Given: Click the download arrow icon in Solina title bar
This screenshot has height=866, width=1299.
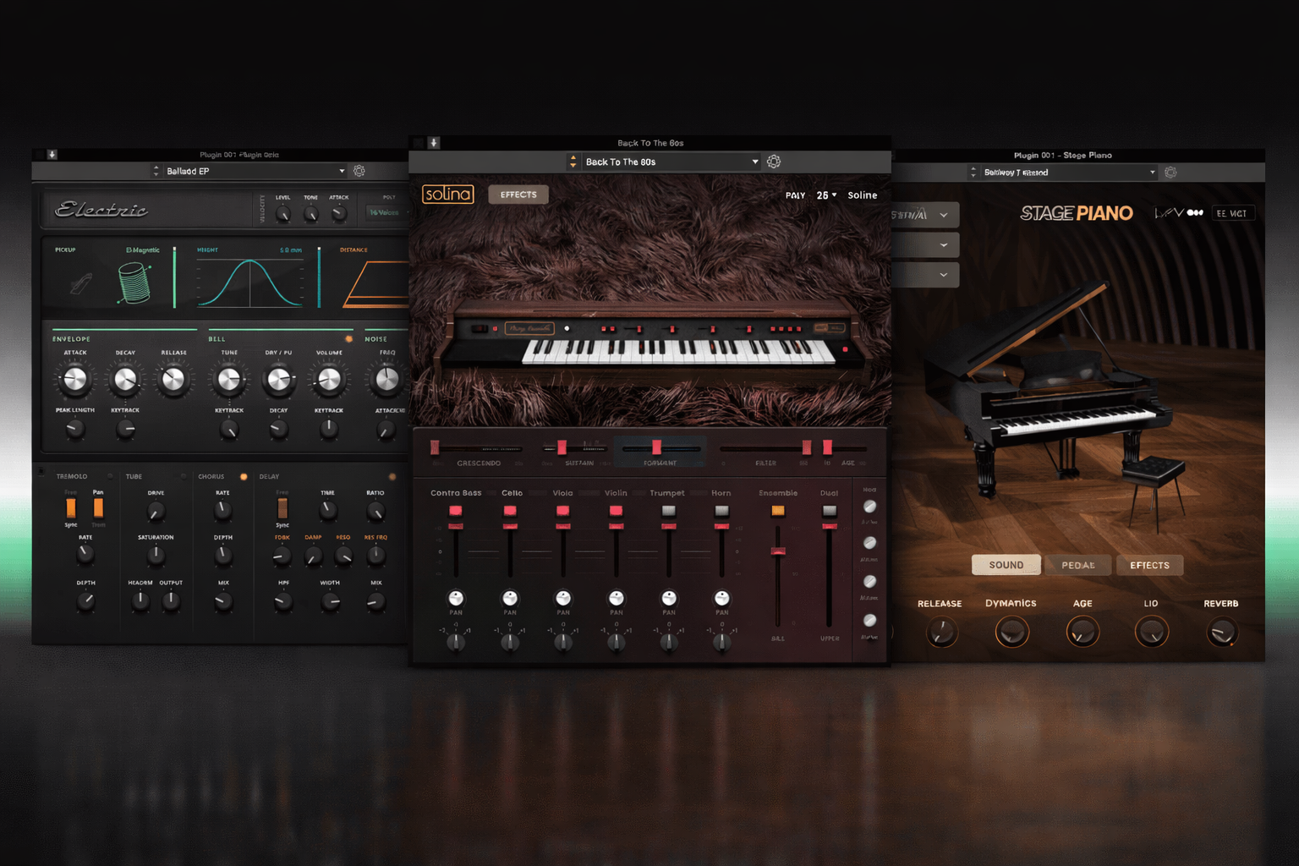Looking at the screenshot, I should tap(433, 142).
